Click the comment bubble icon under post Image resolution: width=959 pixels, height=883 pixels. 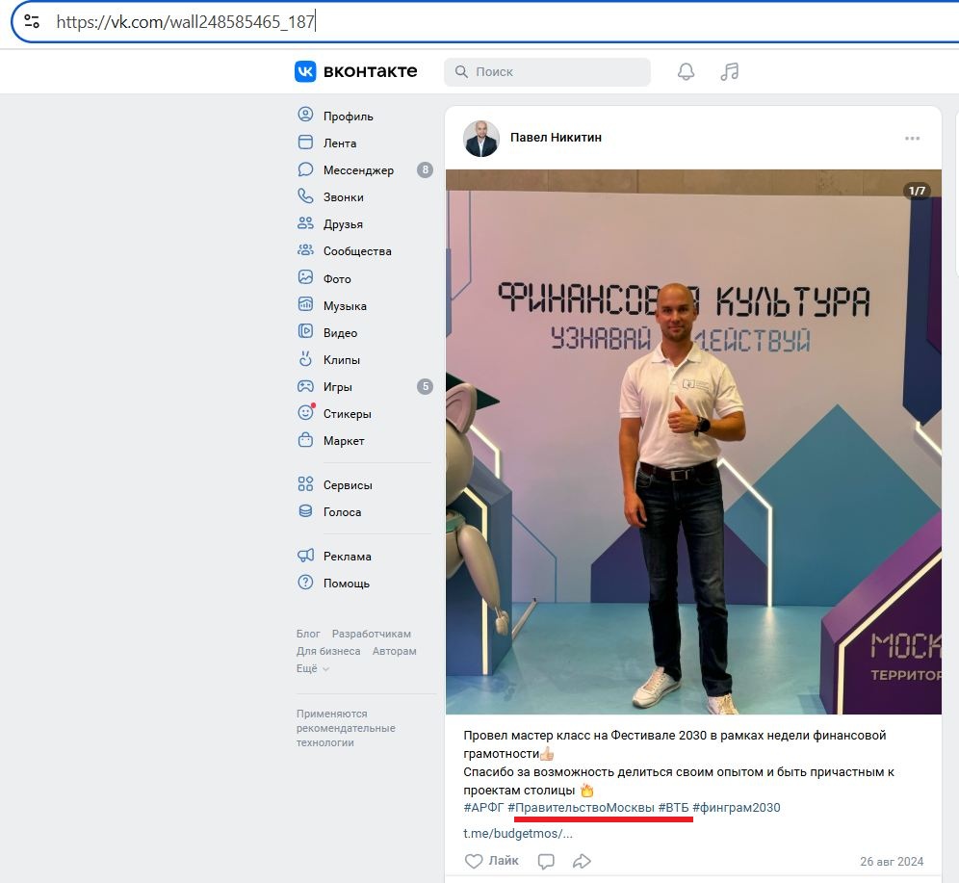pyautogui.click(x=546, y=861)
